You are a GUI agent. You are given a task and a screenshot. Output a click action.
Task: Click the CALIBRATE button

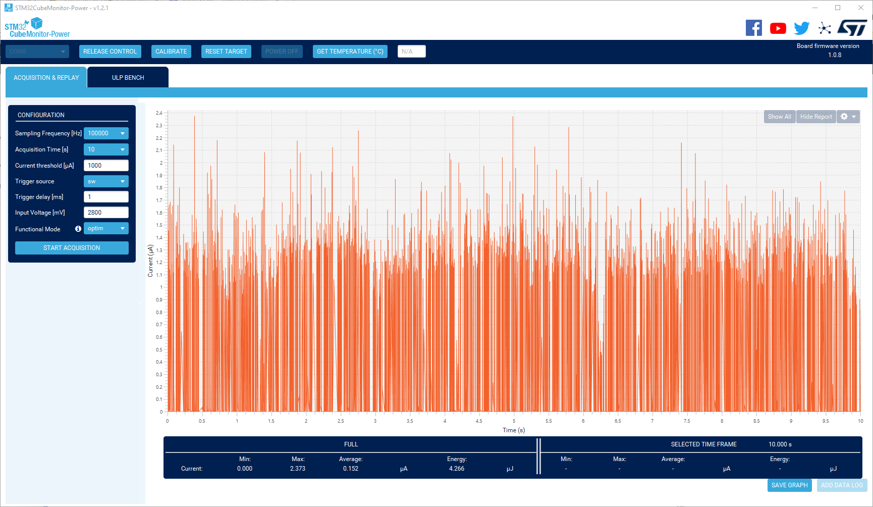(171, 52)
